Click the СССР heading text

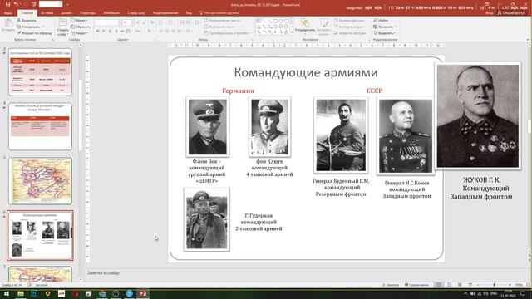(374, 91)
